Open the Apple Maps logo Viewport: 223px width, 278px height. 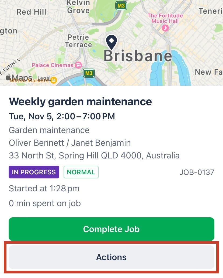(x=19, y=78)
